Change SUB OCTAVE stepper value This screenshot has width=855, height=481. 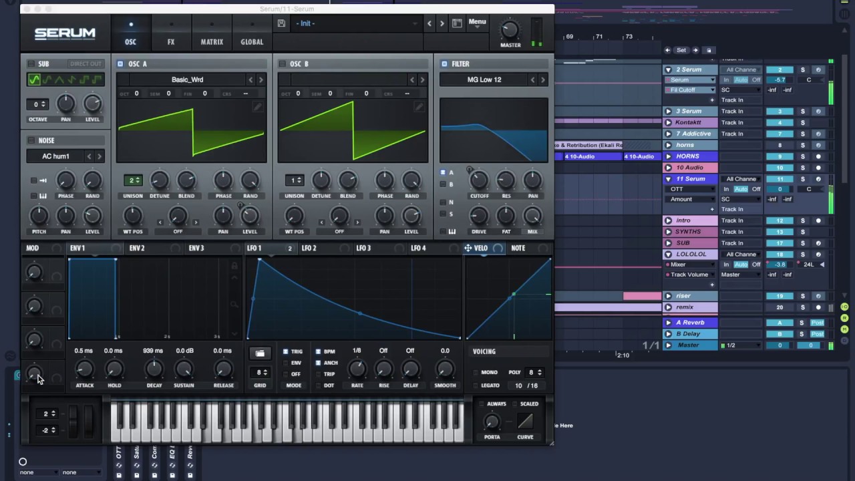(x=39, y=104)
